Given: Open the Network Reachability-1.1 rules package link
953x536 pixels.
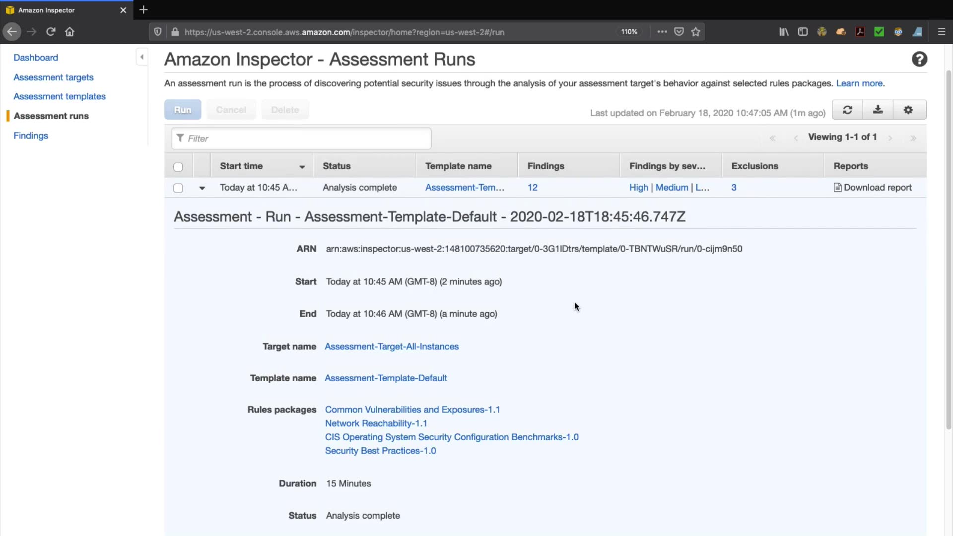Looking at the screenshot, I should pos(376,423).
